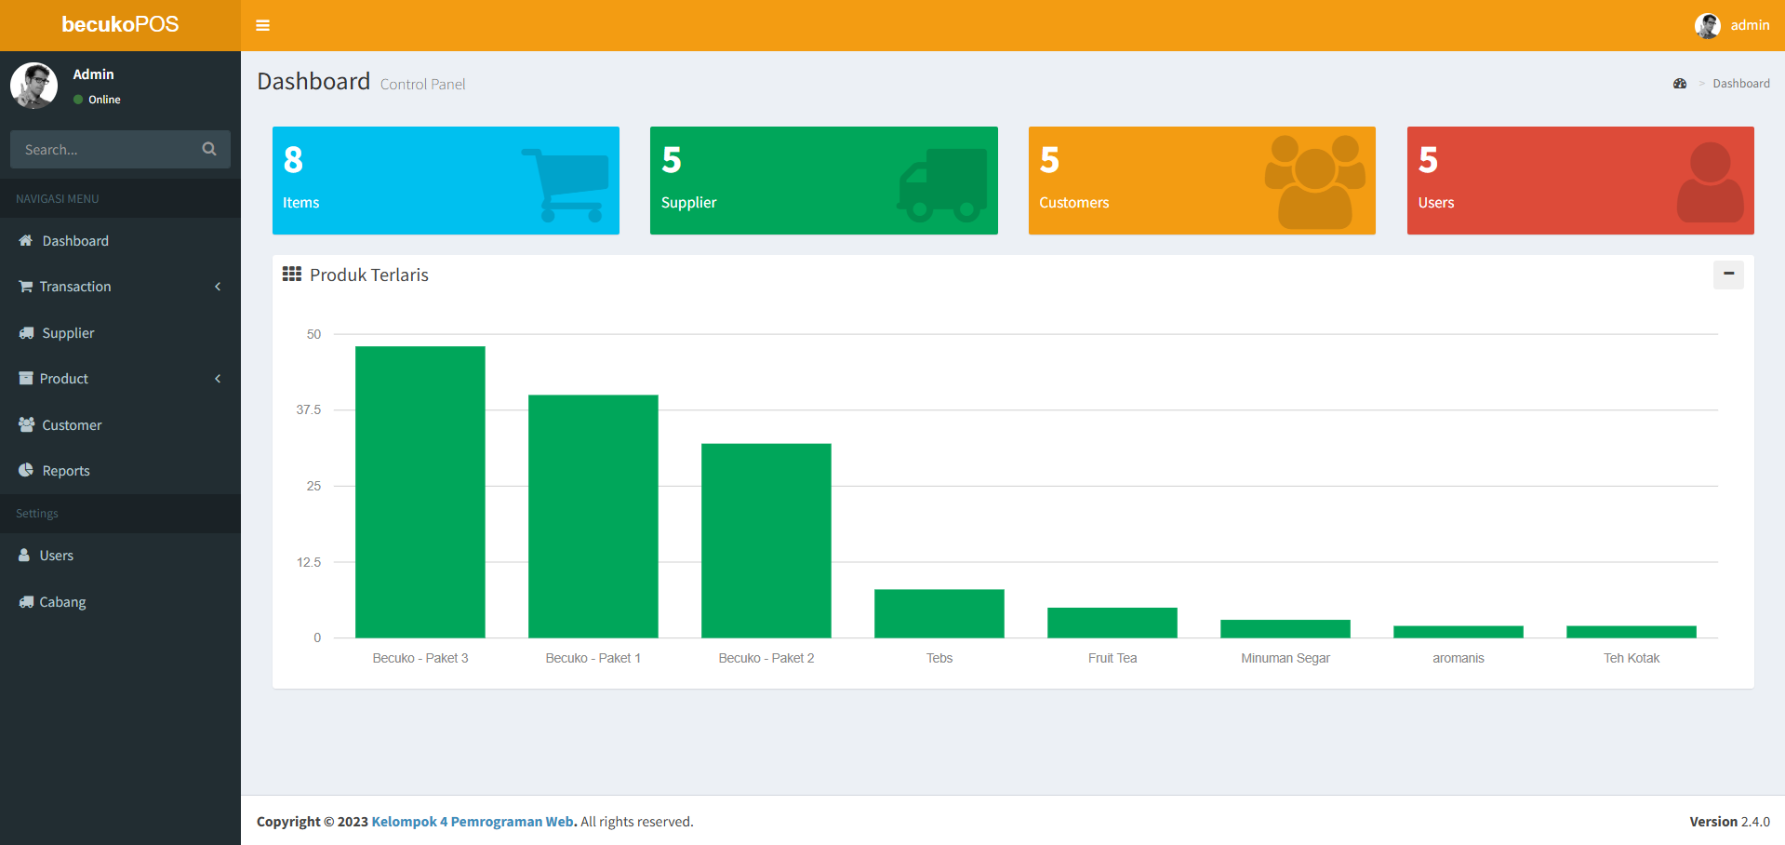Screen dimensions: 1785x845
Task: Click the dashboard breadcrumb gauge icon
Action: [x=1679, y=84]
